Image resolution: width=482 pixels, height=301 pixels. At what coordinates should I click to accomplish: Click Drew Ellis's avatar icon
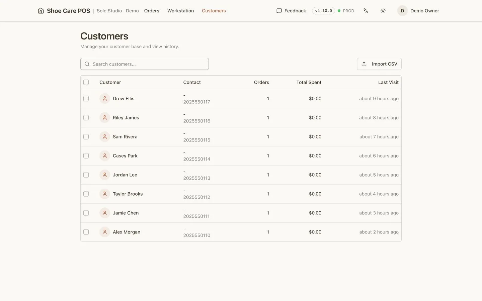tap(105, 99)
